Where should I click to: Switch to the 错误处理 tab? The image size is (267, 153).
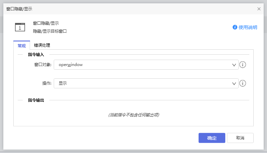[x=42, y=45]
